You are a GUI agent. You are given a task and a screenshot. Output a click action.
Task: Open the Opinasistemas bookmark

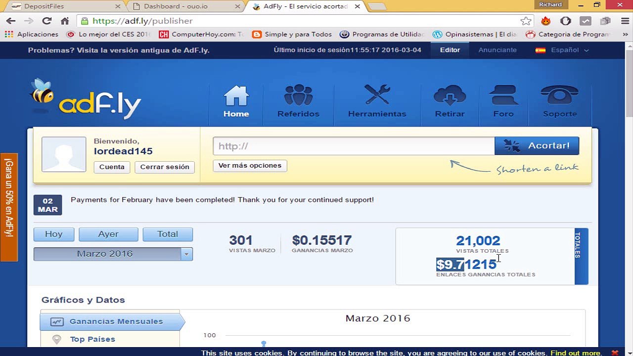tap(475, 35)
